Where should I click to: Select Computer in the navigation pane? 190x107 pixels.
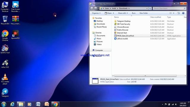click(x=98, y=50)
